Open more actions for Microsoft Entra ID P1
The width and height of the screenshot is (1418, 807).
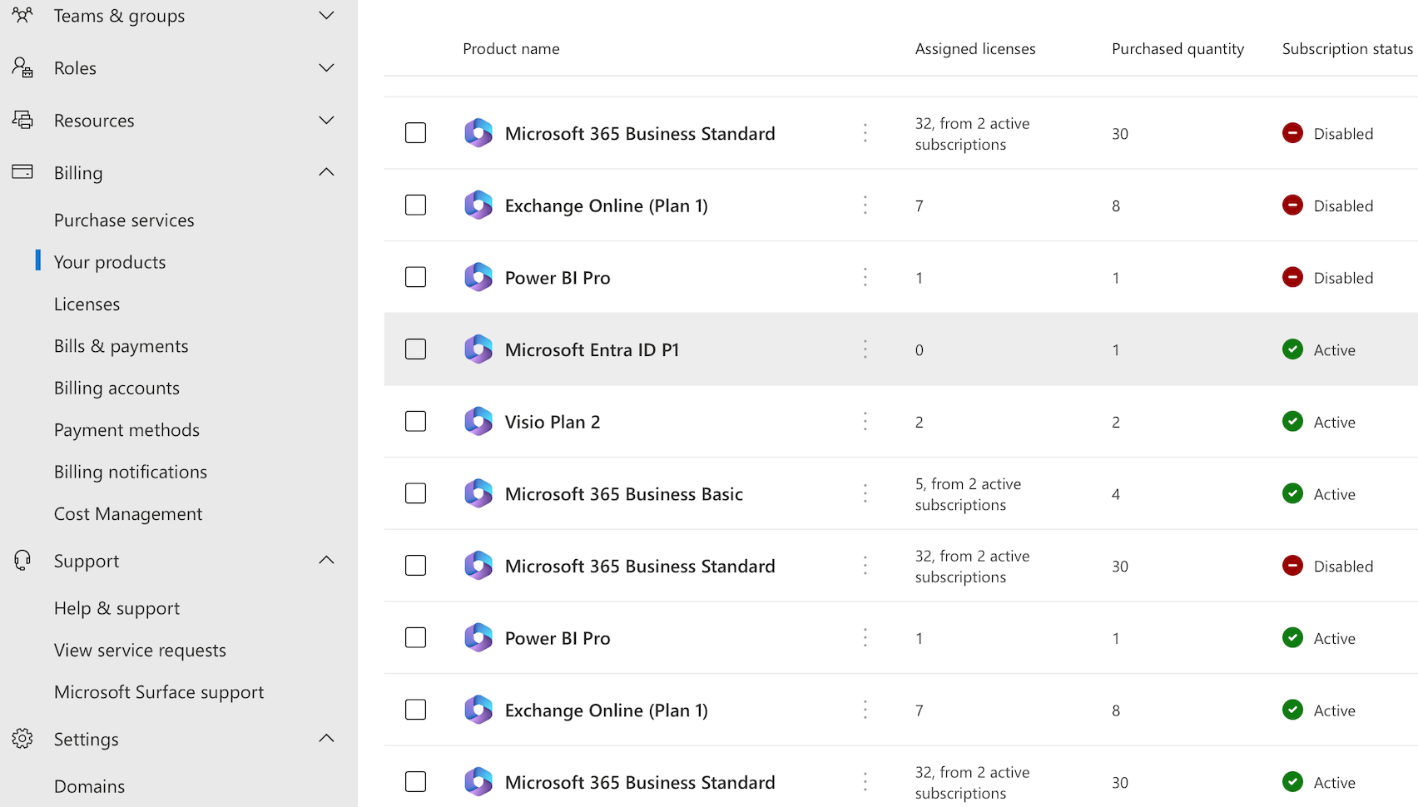[865, 349]
